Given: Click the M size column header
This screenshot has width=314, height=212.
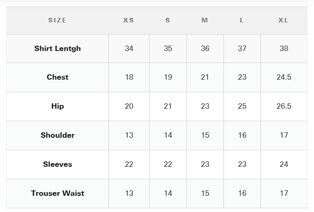Looking at the screenshot, I should coord(205,20).
